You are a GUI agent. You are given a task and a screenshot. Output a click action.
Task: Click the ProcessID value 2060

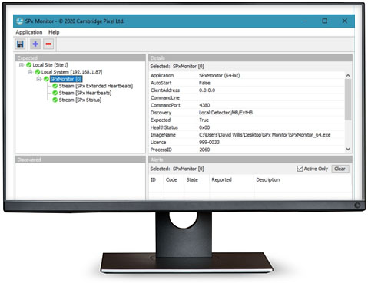[x=204, y=150]
